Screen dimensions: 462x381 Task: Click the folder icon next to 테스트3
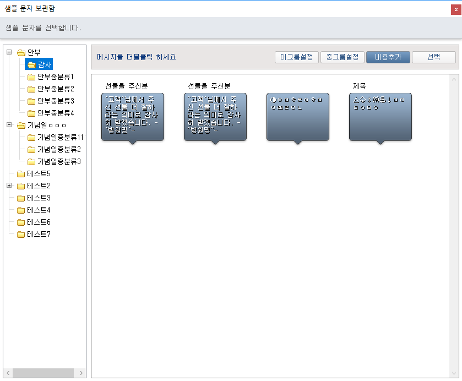pos(21,198)
